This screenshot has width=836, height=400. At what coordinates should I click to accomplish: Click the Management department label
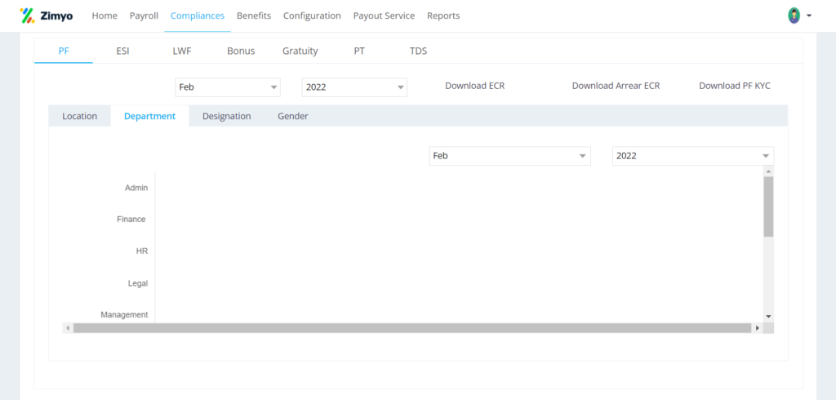(124, 314)
